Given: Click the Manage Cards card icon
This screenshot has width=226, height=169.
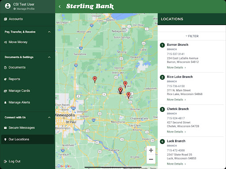Looking at the screenshot, I should [x=5, y=91].
